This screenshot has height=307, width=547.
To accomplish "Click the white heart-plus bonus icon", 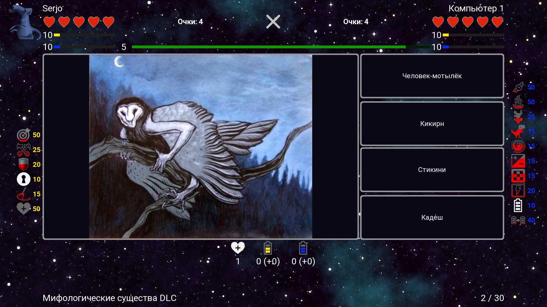I will tap(238, 248).
